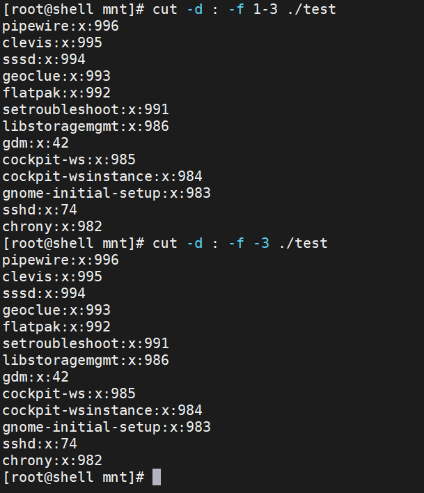Click the first 'gnome-initial-setup:x:983' line
This screenshot has height=493, width=424.
tap(107, 194)
